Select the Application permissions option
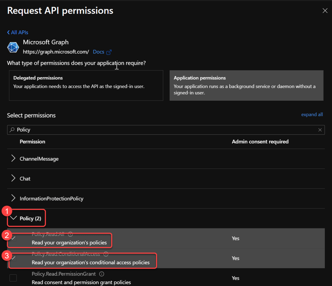Screen dimensions: 332x286 [246, 86]
